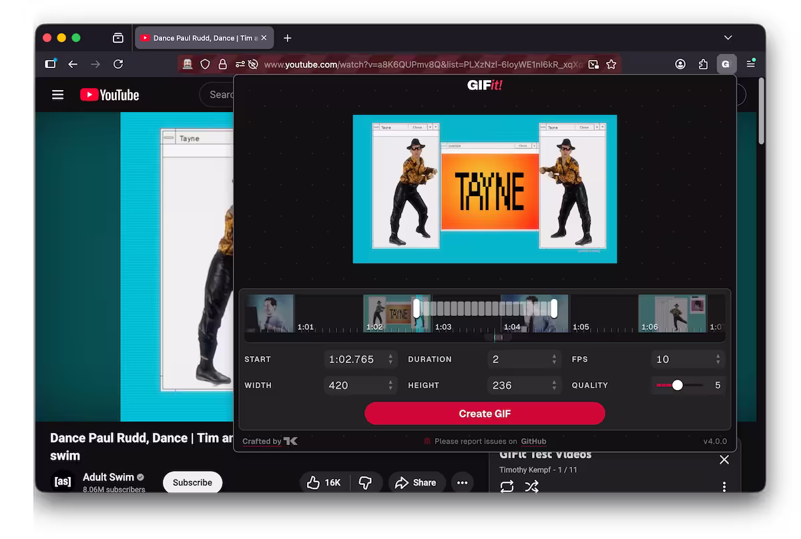Open Firefox View icon left of tabs
801x539 pixels.
(118, 38)
